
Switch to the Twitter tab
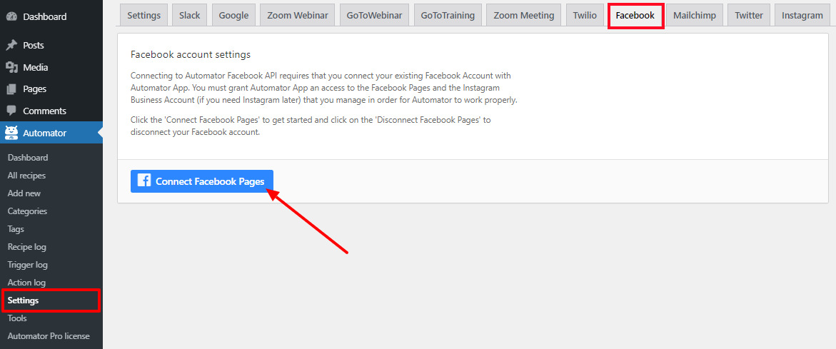point(749,16)
